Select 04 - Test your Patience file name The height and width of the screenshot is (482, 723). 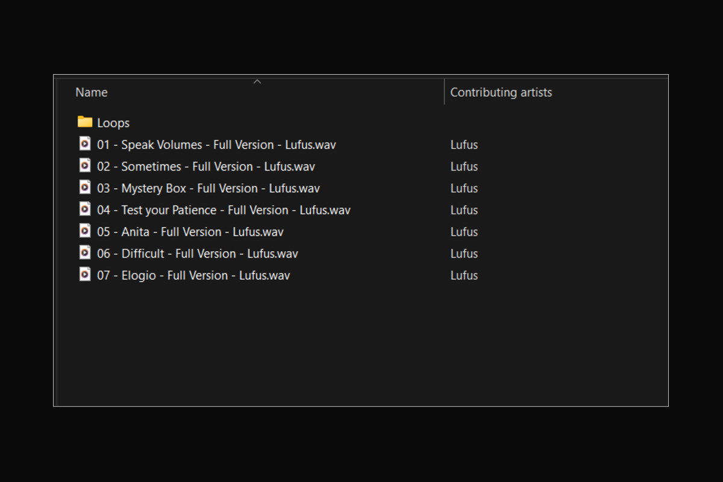point(224,210)
